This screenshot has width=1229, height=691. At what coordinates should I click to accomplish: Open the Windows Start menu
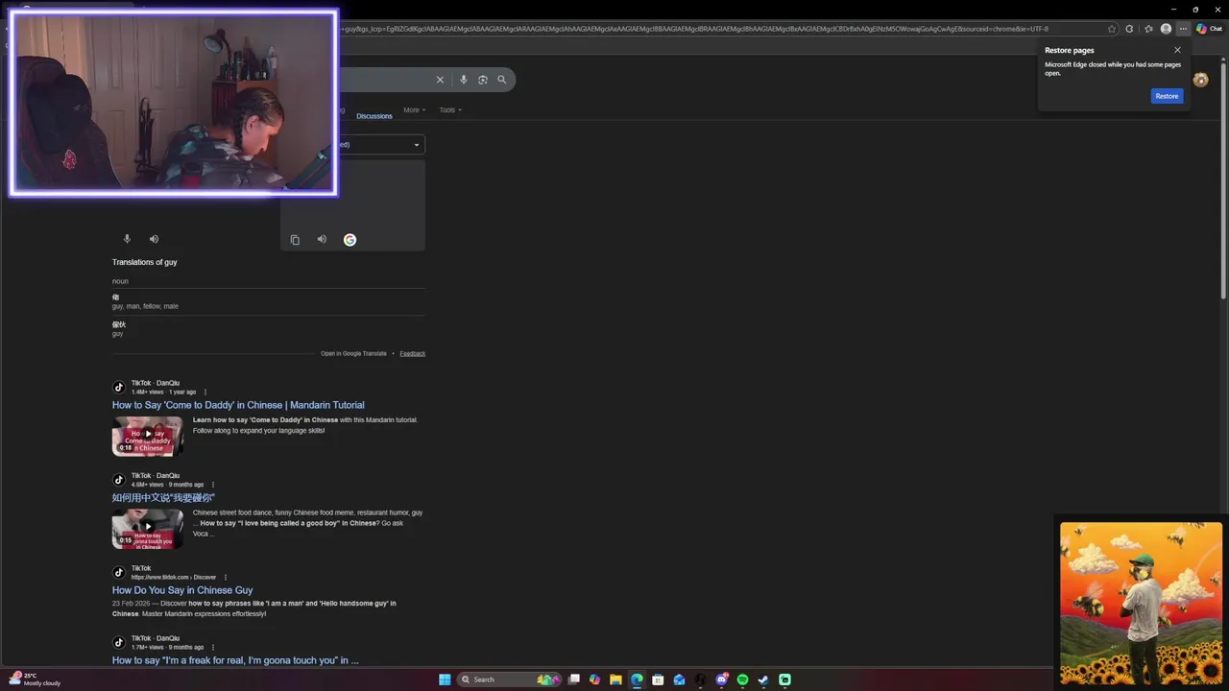[x=445, y=679]
